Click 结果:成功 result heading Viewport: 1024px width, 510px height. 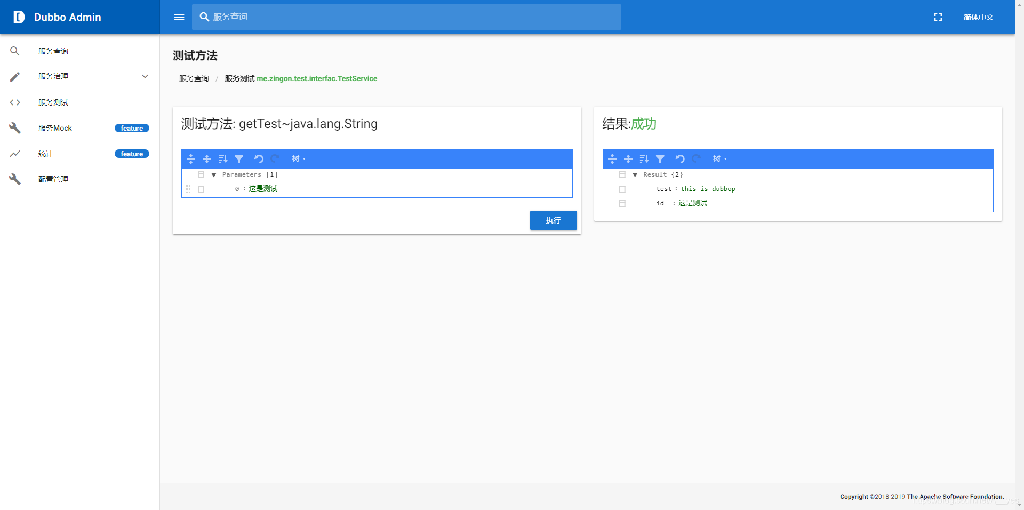coord(629,124)
